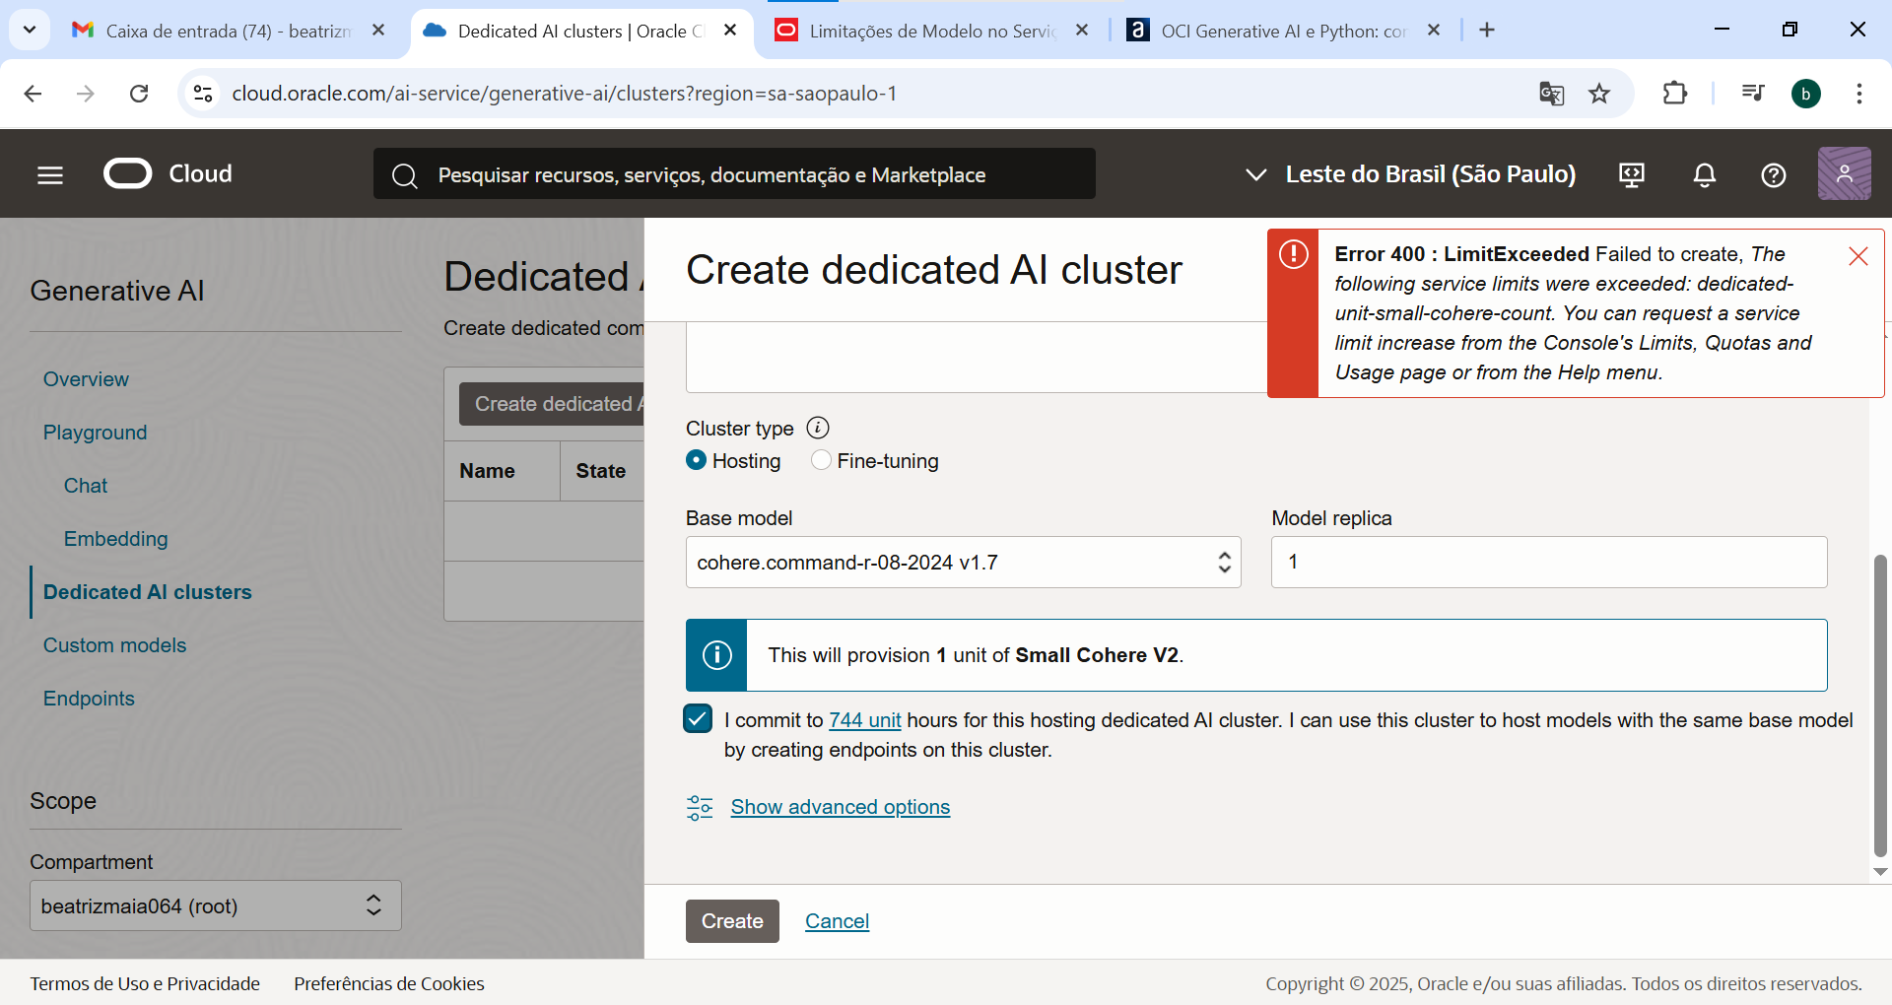Click the search bar Pesquisar recursos
Viewport: 1892px width, 1005px height.
pos(734,174)
